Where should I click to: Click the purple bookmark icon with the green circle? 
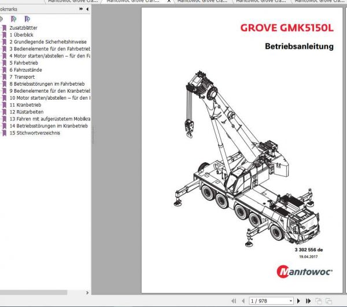click(13, 19)
